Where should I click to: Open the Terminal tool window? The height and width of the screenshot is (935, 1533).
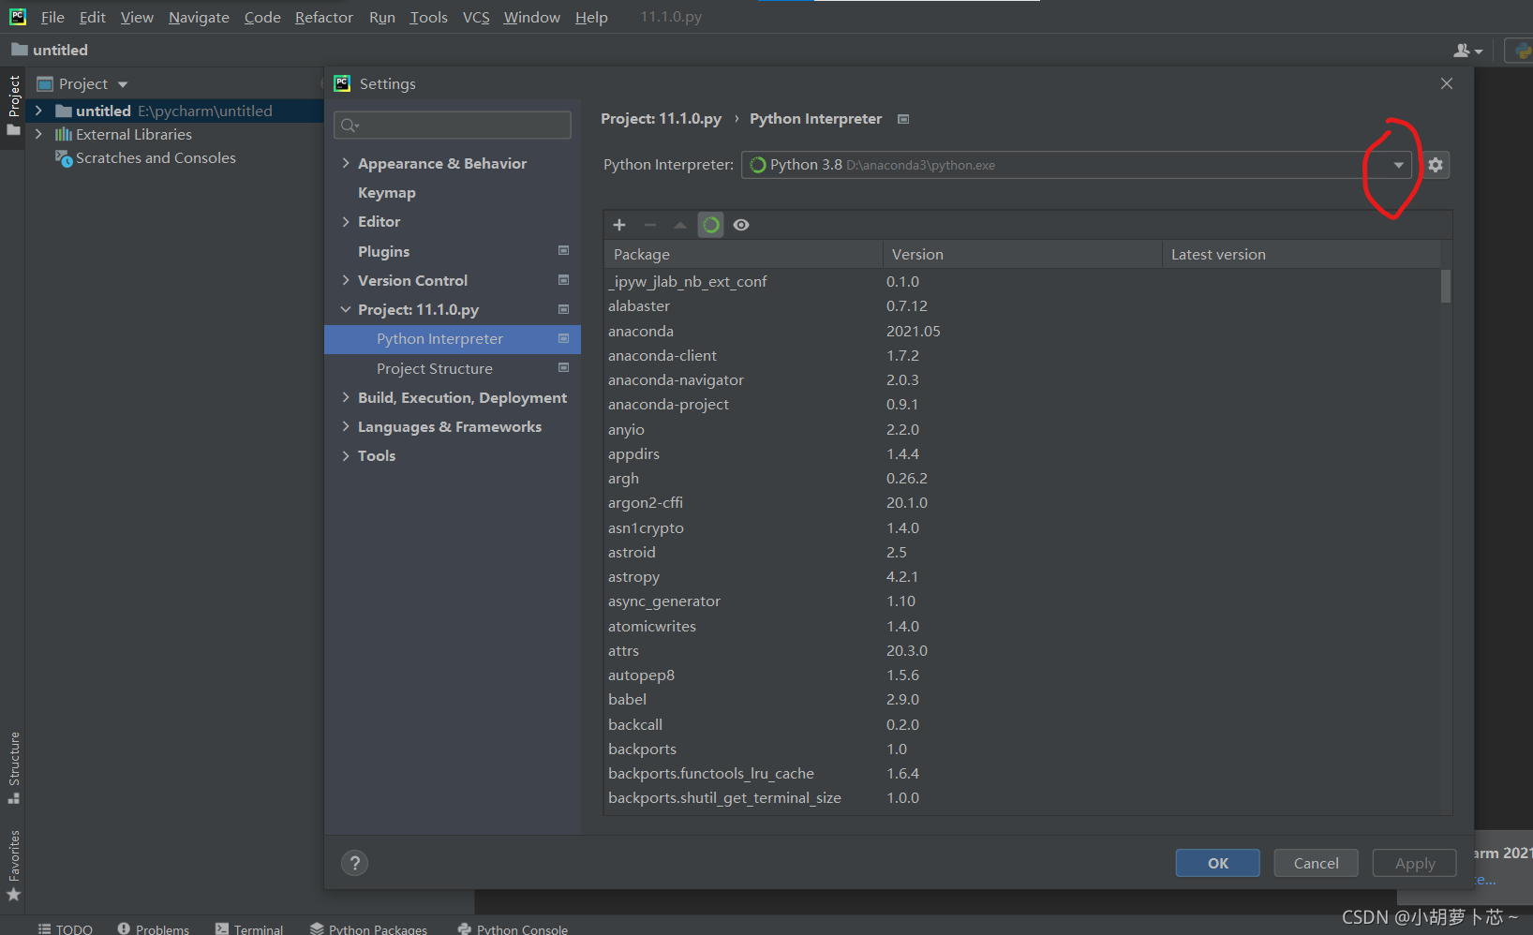(x=249, y=928)
